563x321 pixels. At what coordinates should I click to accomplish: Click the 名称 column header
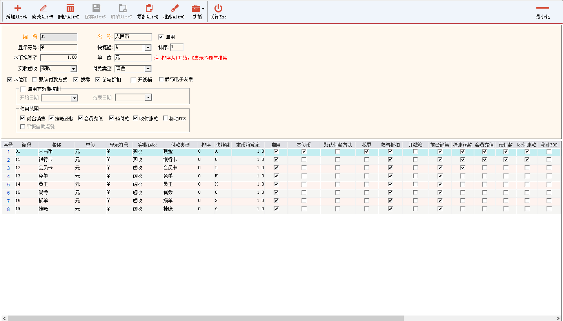(56, 145)
